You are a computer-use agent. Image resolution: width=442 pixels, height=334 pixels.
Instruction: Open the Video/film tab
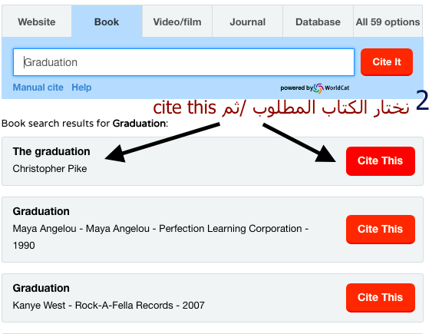[177, 21]
